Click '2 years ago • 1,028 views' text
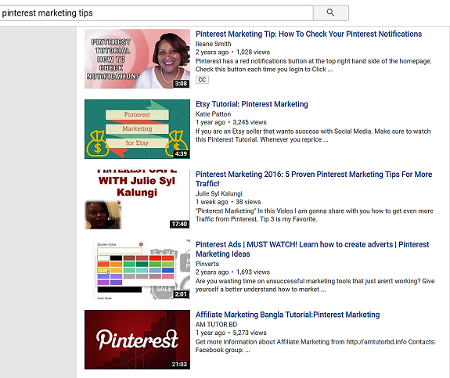Image resolution: width=450 pixels, height=378 pixels. [x=232, y=52]
